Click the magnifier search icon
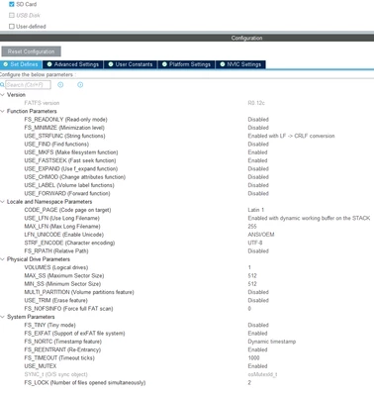This screenshot has width=374, height=396. [x=2, y=85]
